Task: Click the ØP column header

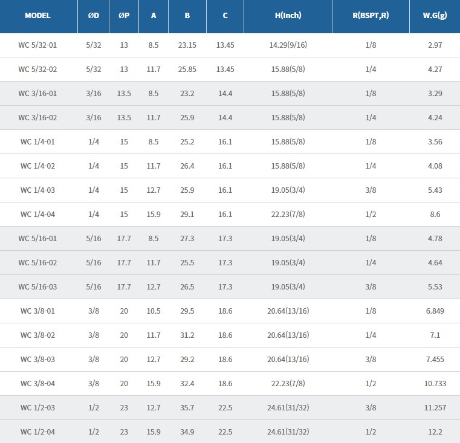Action: [124, 15]
